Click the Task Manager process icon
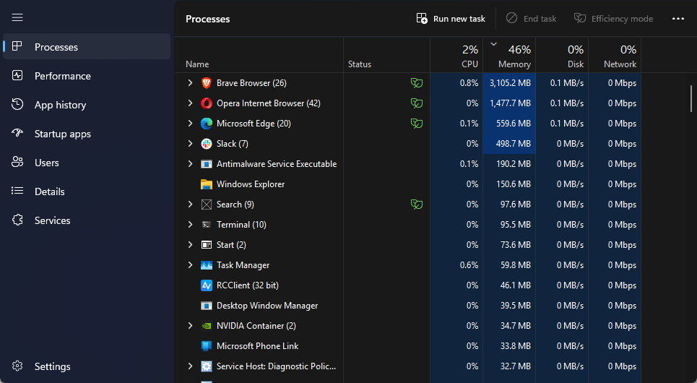The image size is (697, 383). click(207, 265)
